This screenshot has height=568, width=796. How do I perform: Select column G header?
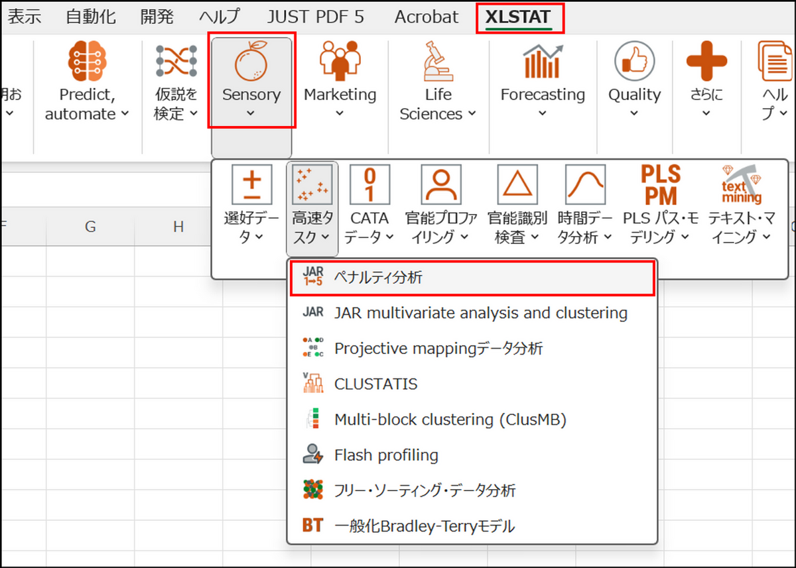point(90,227)
